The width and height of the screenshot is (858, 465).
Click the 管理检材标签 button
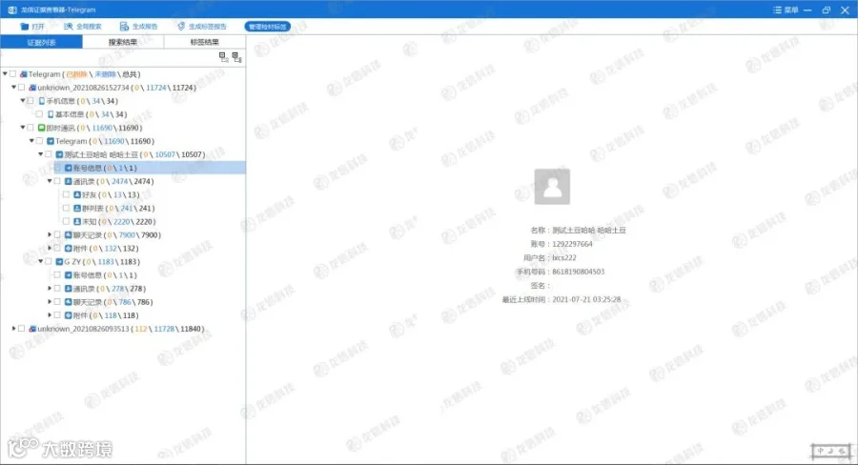point(268,27)
